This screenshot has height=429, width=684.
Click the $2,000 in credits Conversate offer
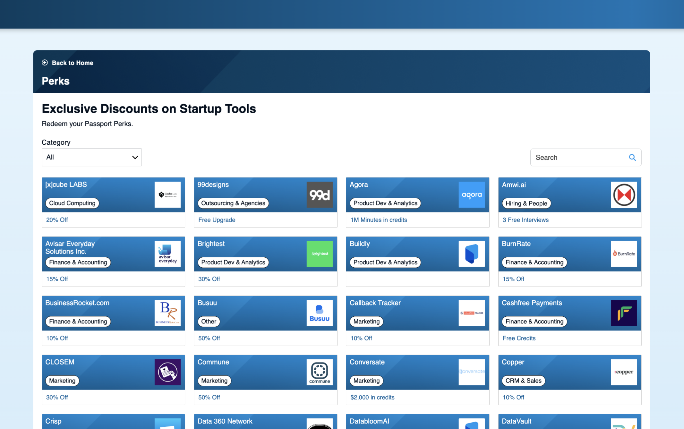pos(372,397)
